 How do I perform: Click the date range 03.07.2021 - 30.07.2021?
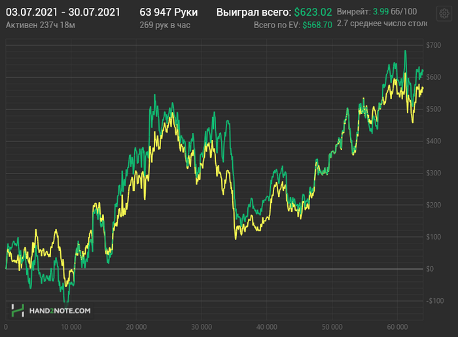[x=63, y=12]
